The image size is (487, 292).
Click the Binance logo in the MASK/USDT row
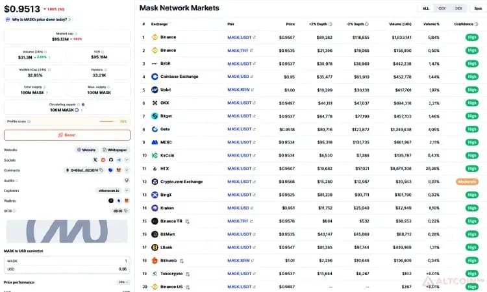coord(155,37)
